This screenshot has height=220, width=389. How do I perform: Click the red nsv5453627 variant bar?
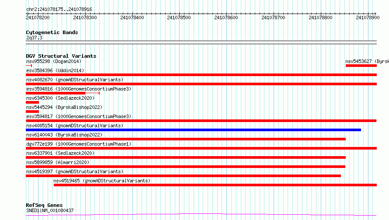pos(361,66)
